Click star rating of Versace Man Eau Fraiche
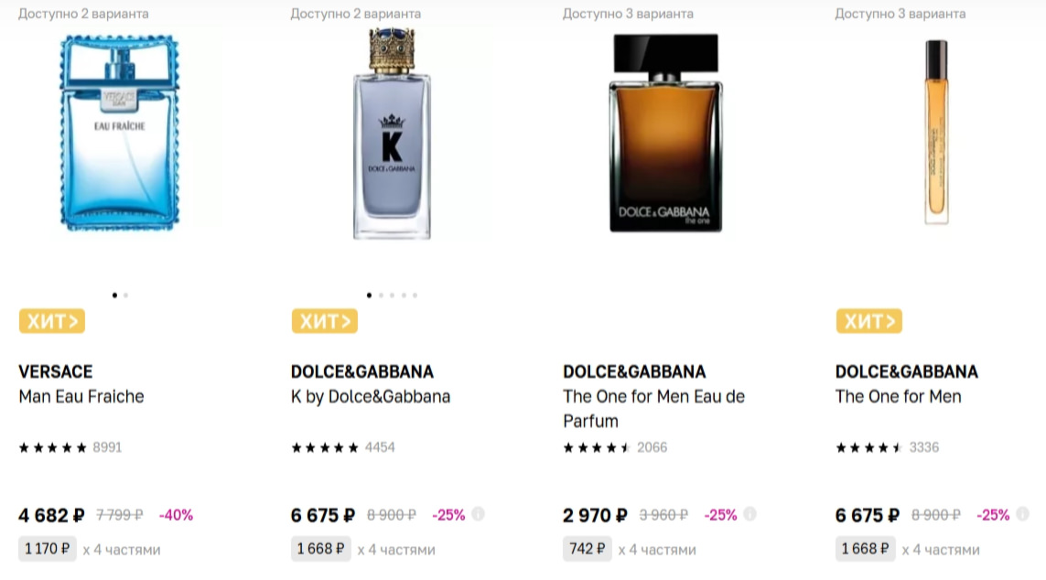Image resolution: width=1046 pixels, height=580 pixels. coord(53,447)
